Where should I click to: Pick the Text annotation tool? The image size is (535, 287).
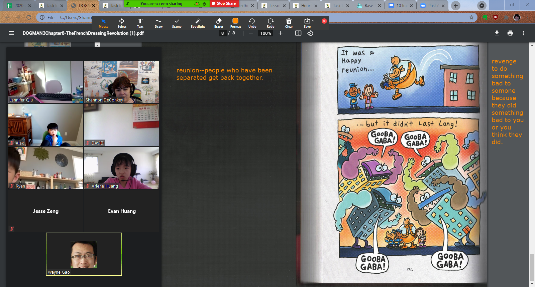click(x=140, y=23)
